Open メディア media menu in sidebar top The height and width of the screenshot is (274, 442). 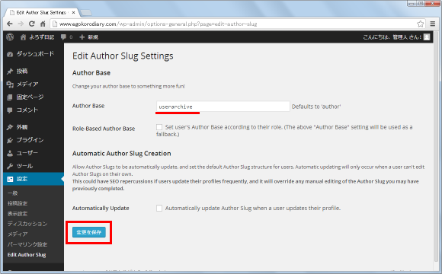pyautogui.click(x=34, y=84)
